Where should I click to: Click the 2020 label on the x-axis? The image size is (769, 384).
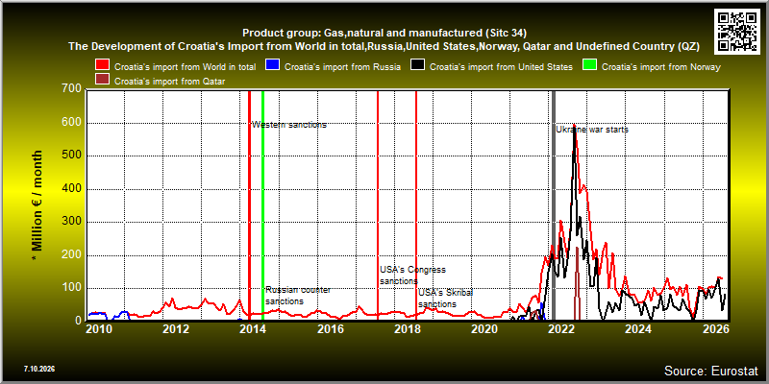click(x=484, y=329)
